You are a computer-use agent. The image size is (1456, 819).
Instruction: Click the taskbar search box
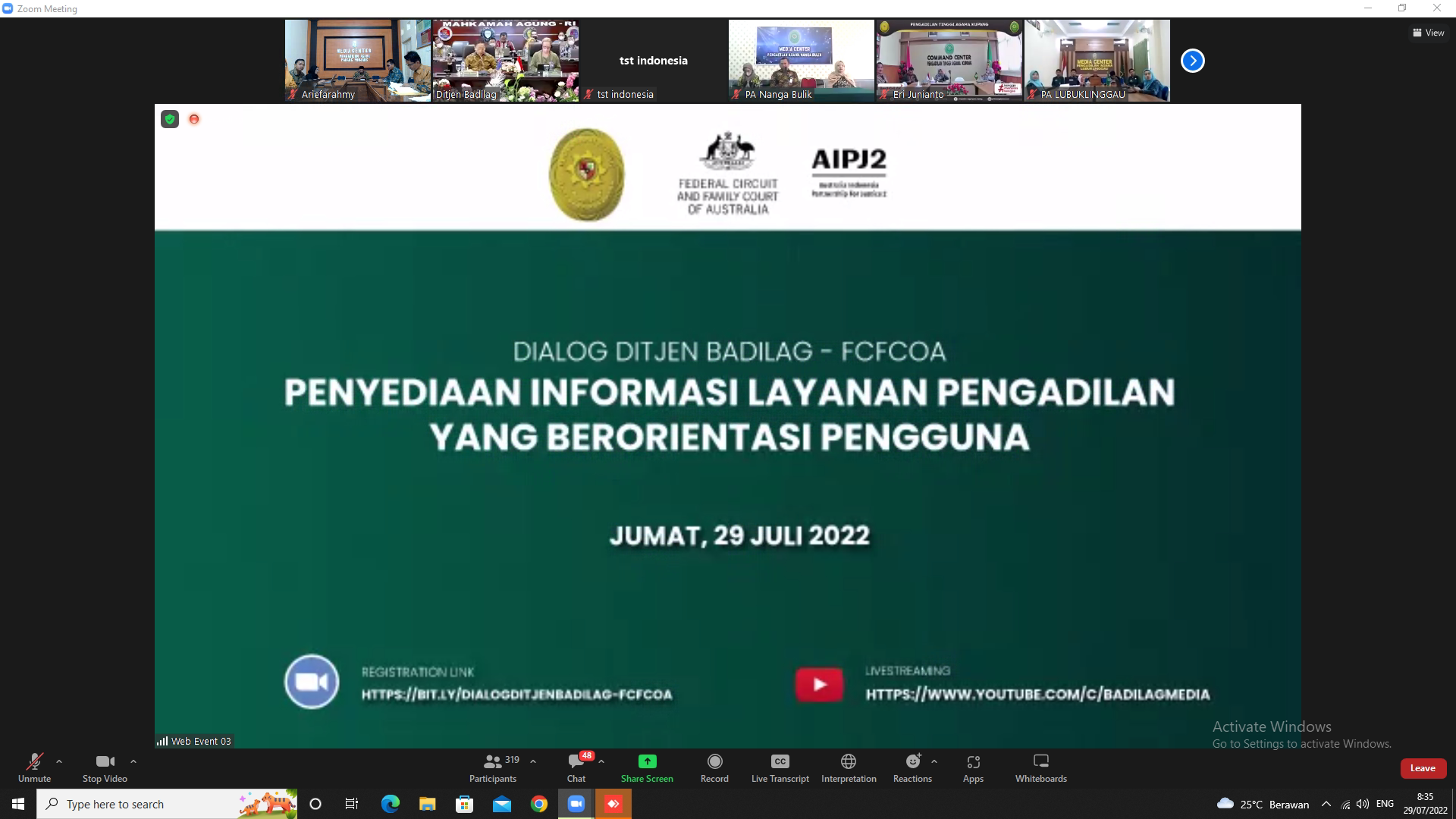point(167,804)
